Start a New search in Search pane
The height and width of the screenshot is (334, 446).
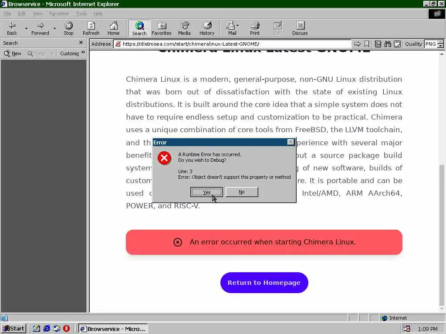[13, 53]
